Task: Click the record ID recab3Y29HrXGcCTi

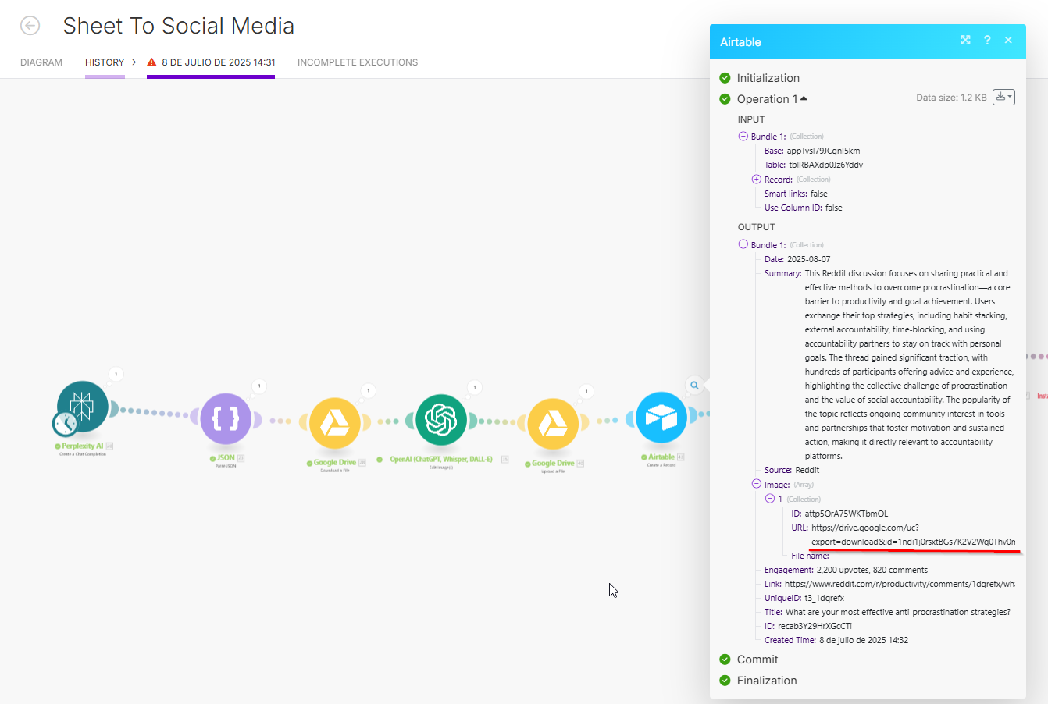Action: (x=815, y=626)
